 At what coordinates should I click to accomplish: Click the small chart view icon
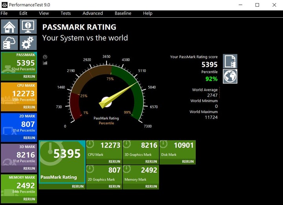[x=45, y=63]
